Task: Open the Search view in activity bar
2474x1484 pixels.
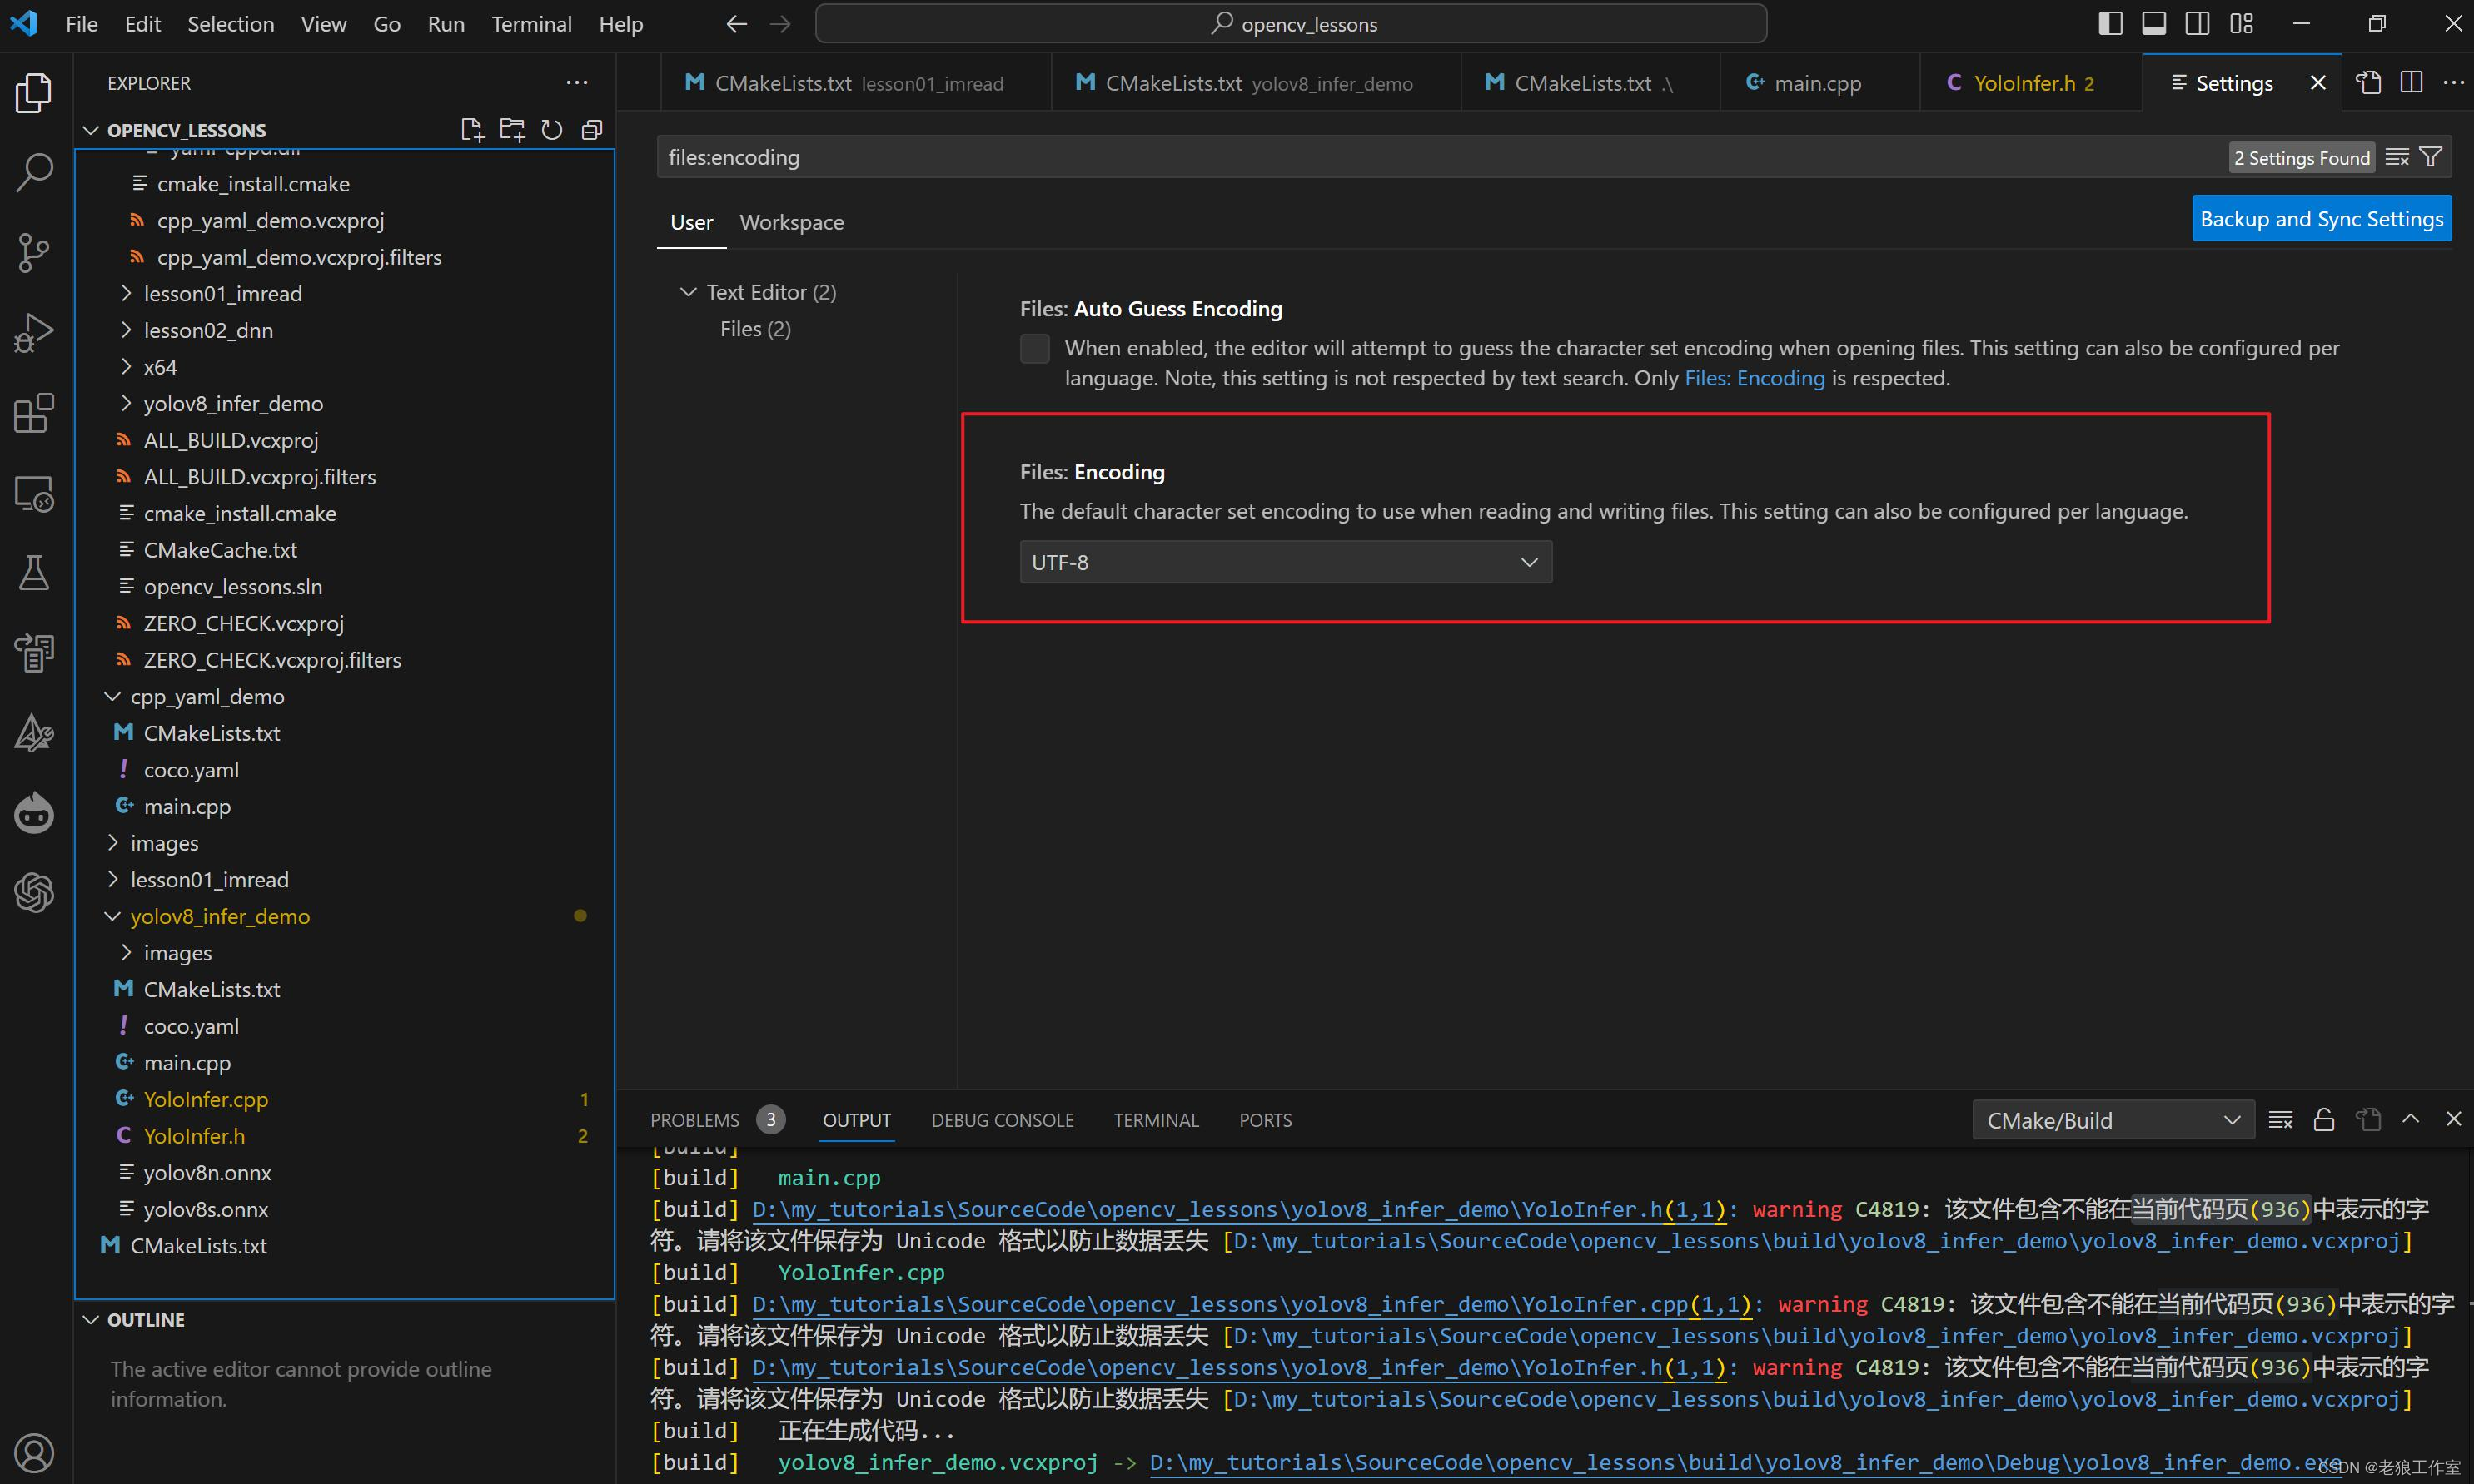Action: tap(34, 172)
